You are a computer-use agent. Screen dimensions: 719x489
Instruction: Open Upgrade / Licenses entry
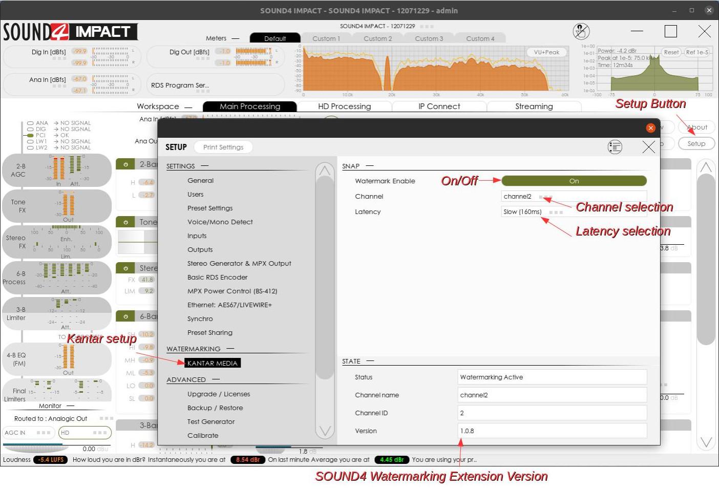point(219,394)
